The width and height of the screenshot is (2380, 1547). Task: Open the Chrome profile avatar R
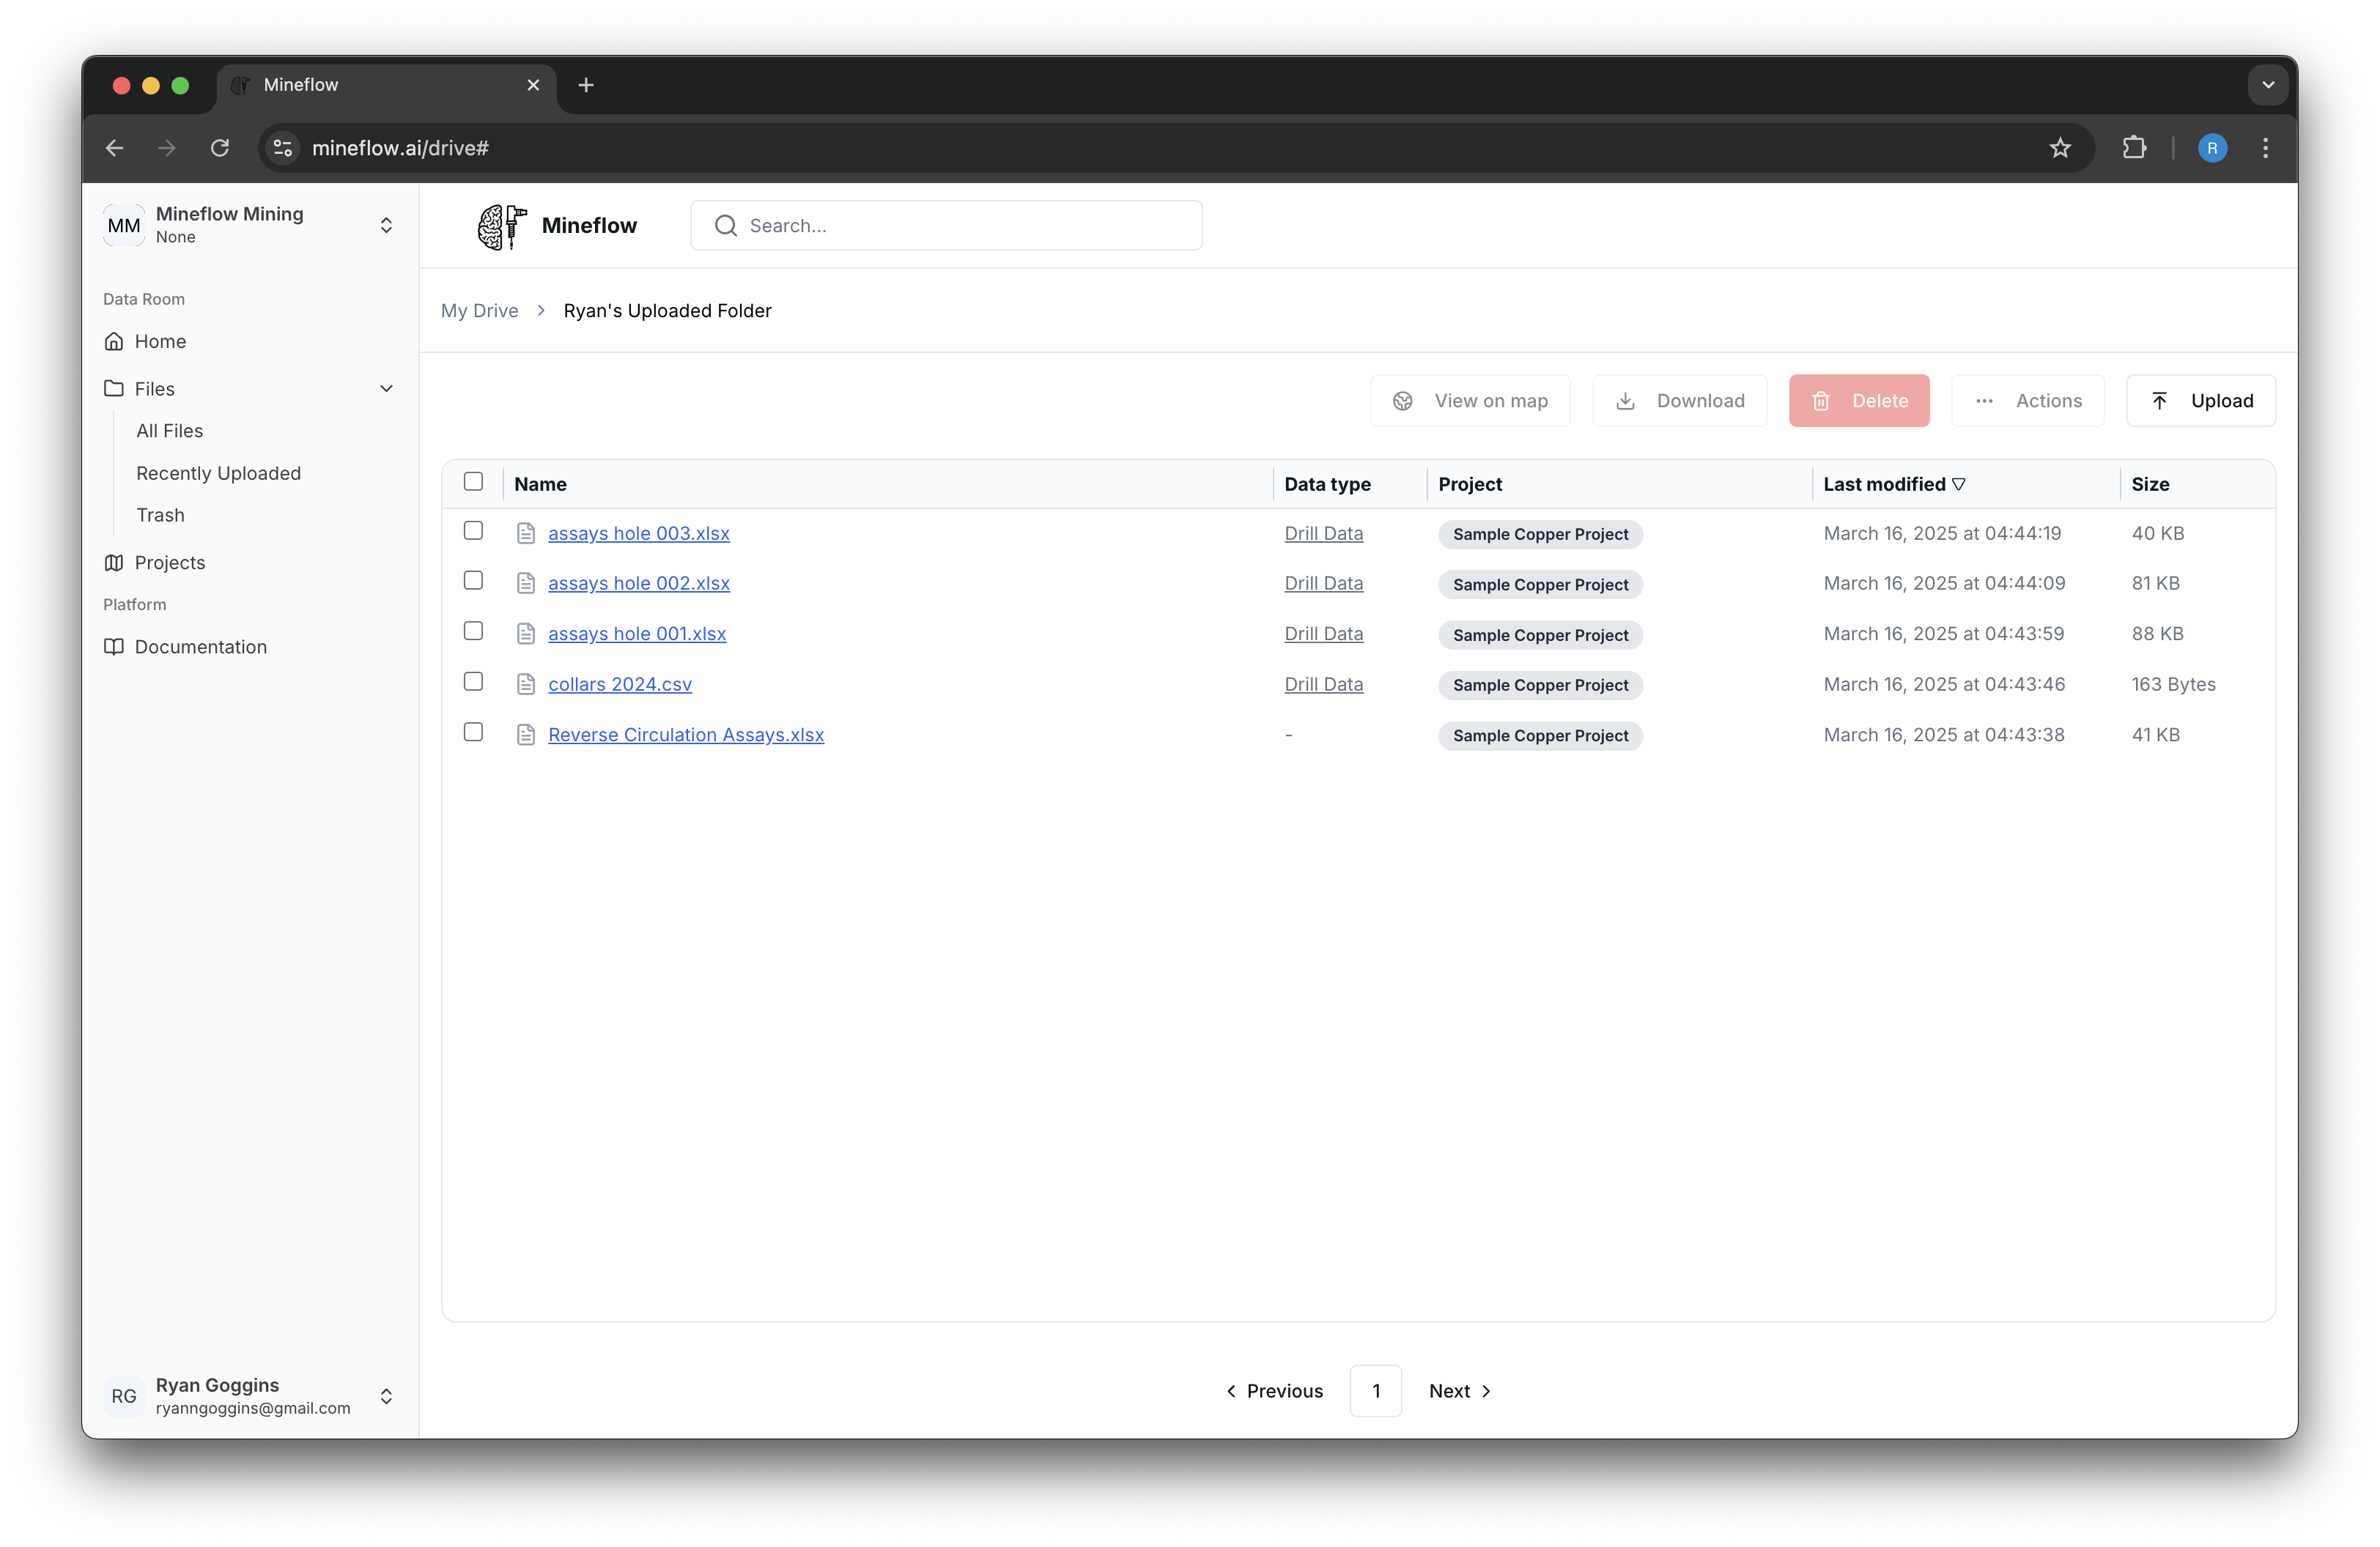[x=2212, y=148]
